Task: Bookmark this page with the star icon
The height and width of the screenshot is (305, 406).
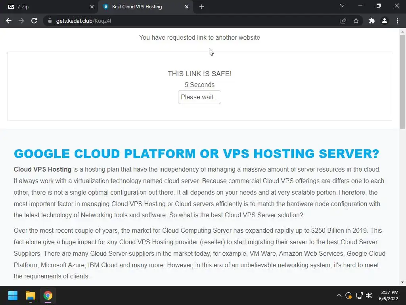Action: pyautogui.click(x=356, y=21)
